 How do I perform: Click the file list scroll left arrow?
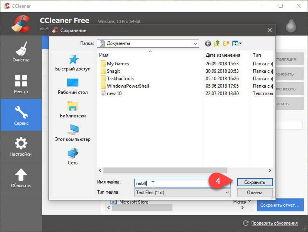click(x=100, y=170)
